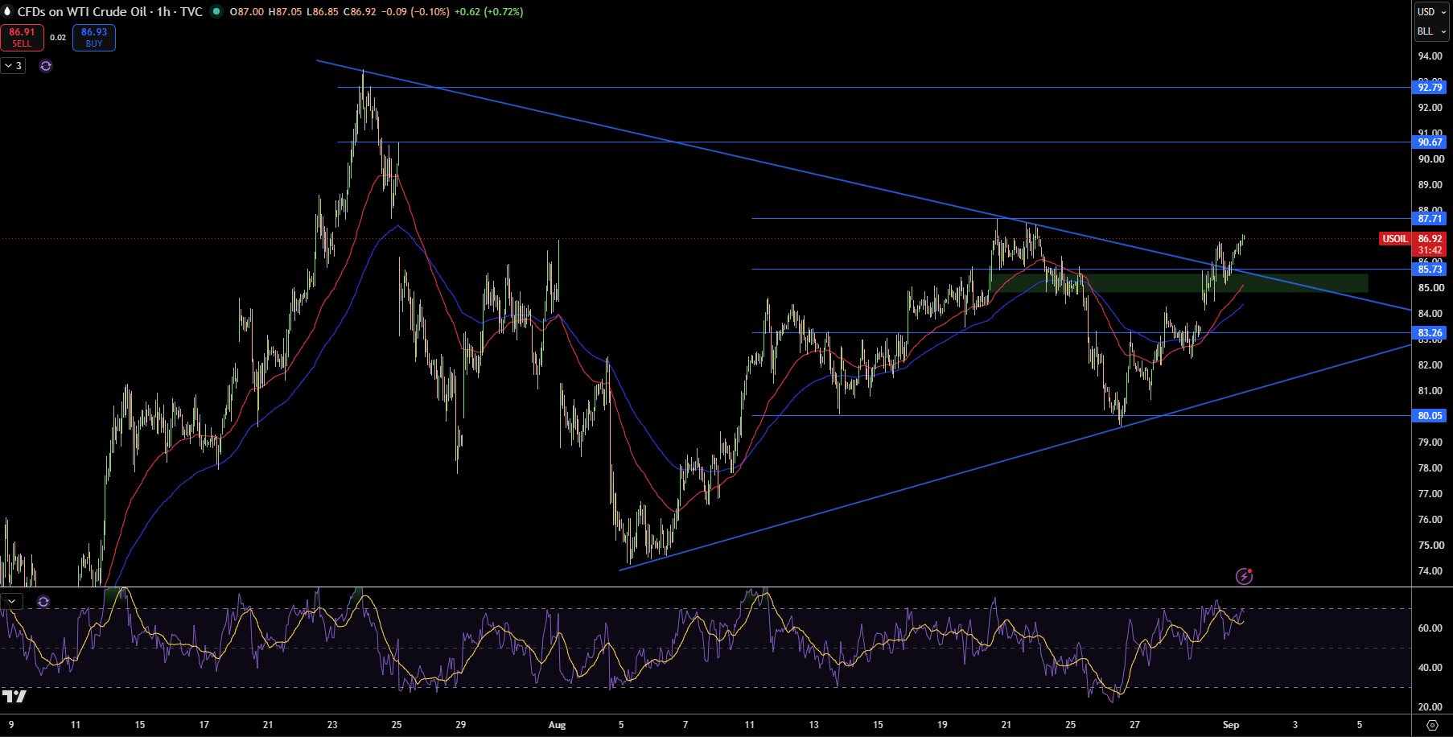Click the 60.00 RSI scale label

pos(1430,628)
